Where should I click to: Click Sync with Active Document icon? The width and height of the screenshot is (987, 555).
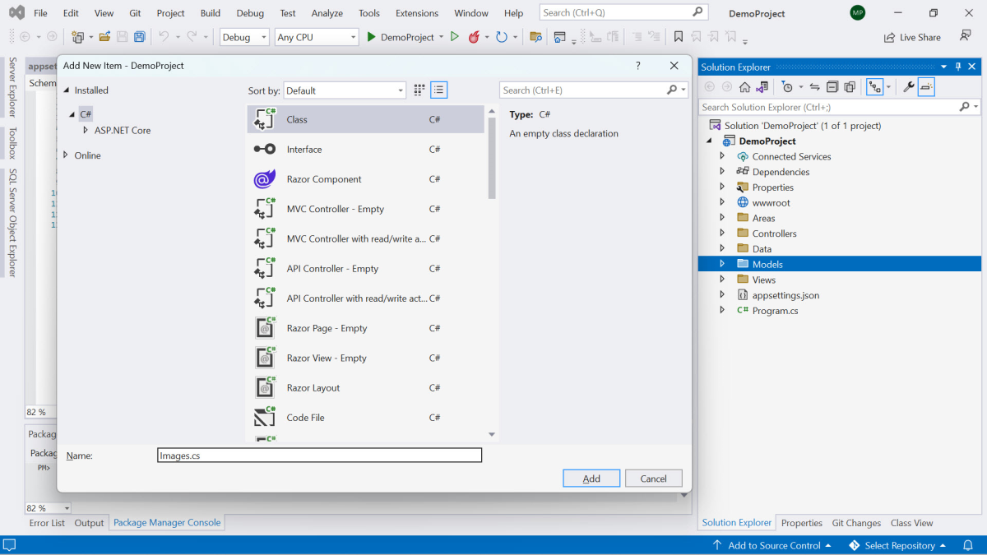[x=814, y=87]
